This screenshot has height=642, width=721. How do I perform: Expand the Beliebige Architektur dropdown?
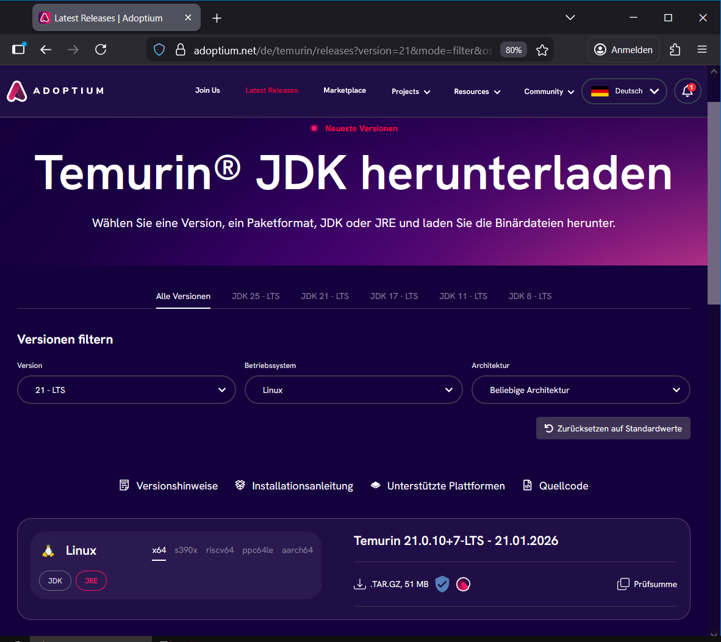[x=580, y=390]
